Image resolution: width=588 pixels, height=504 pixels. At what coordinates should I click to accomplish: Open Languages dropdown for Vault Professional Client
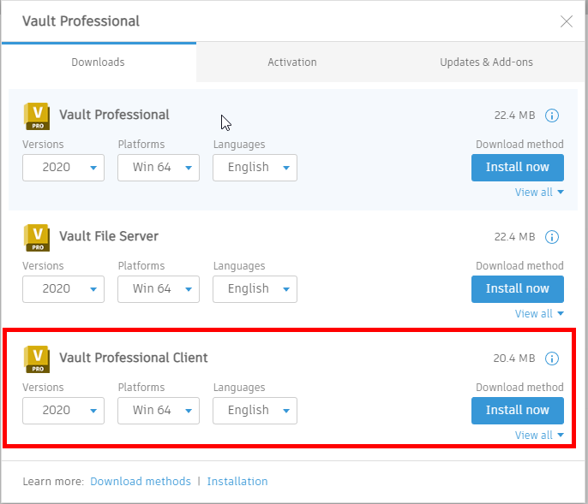click(255, 411)
